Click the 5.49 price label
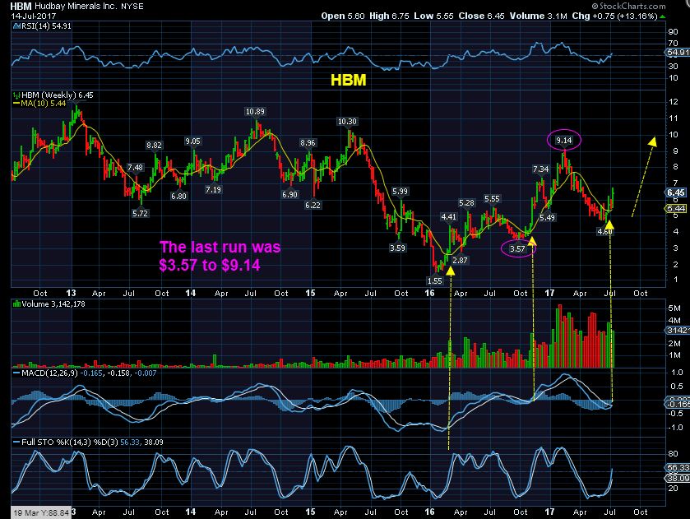Screen dimensions: 690x519 (x=548, y=217)
